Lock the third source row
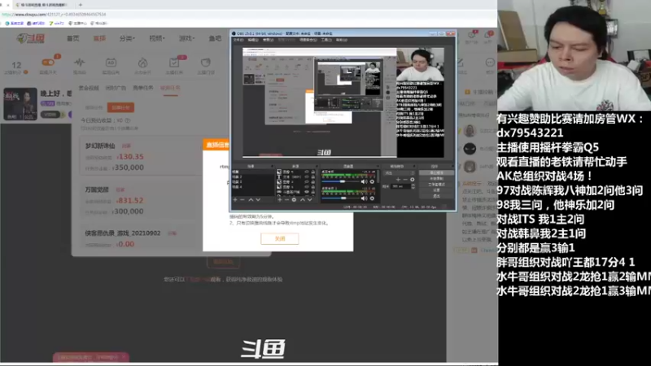The image size is (651, 366). point(313,181)
